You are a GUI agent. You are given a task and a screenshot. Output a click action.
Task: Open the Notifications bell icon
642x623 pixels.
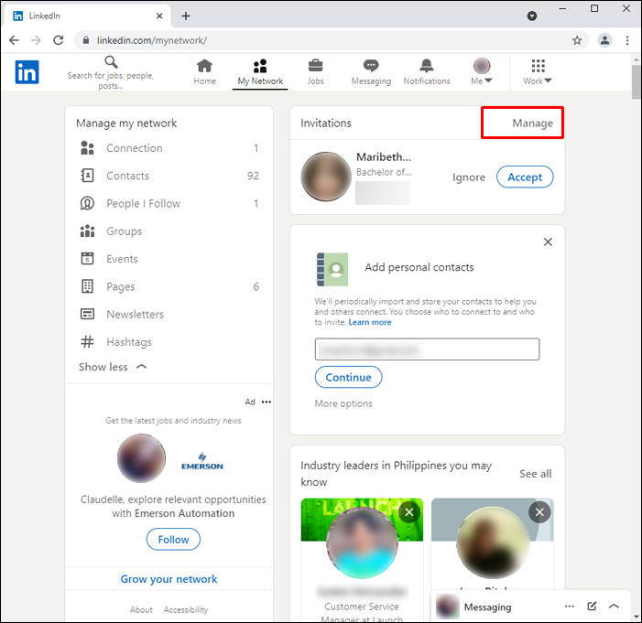[x=427, y=66]
